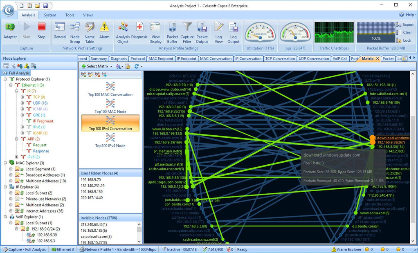Click the Utilization gauge
Viewport: 418px width, 253px height.
(260, 32)
